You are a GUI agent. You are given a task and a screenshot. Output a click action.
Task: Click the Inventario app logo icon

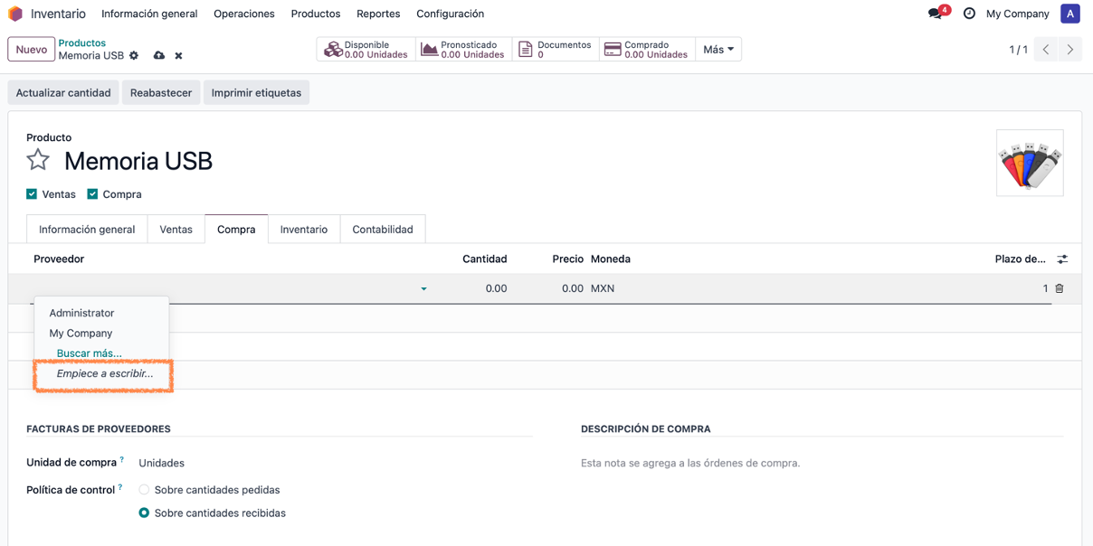point(15,14)
